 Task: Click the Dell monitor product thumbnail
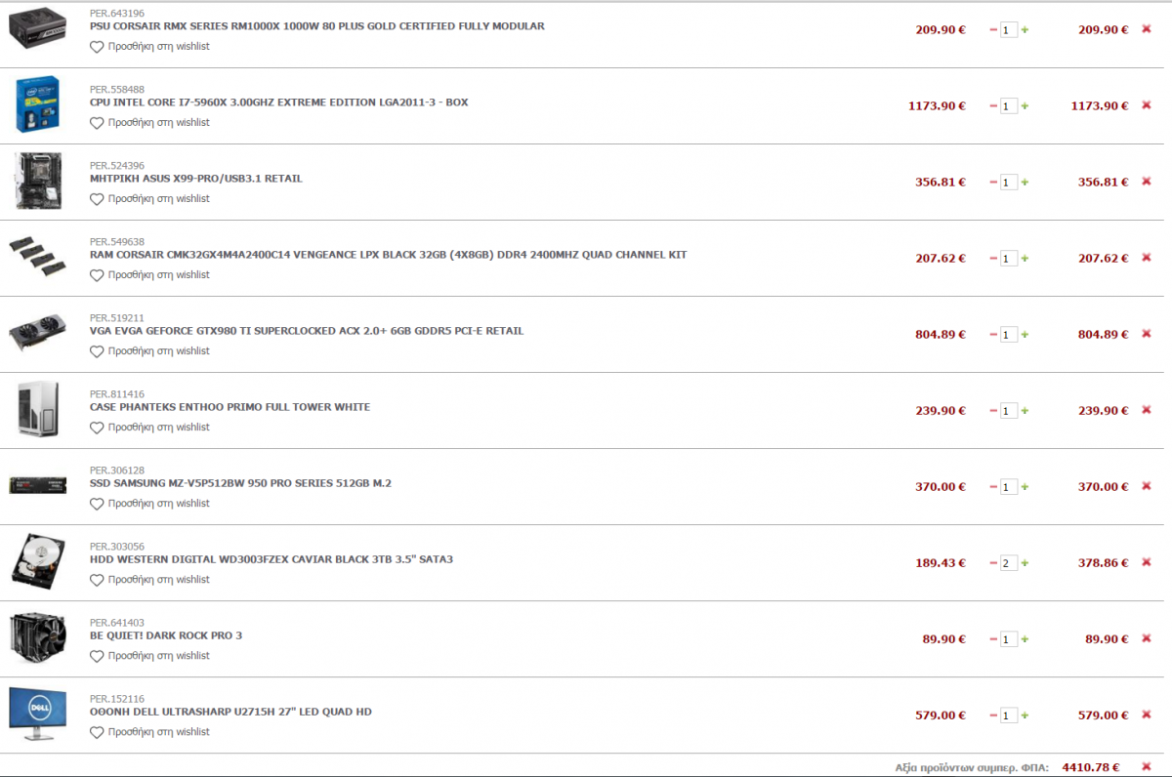(37, 715)
